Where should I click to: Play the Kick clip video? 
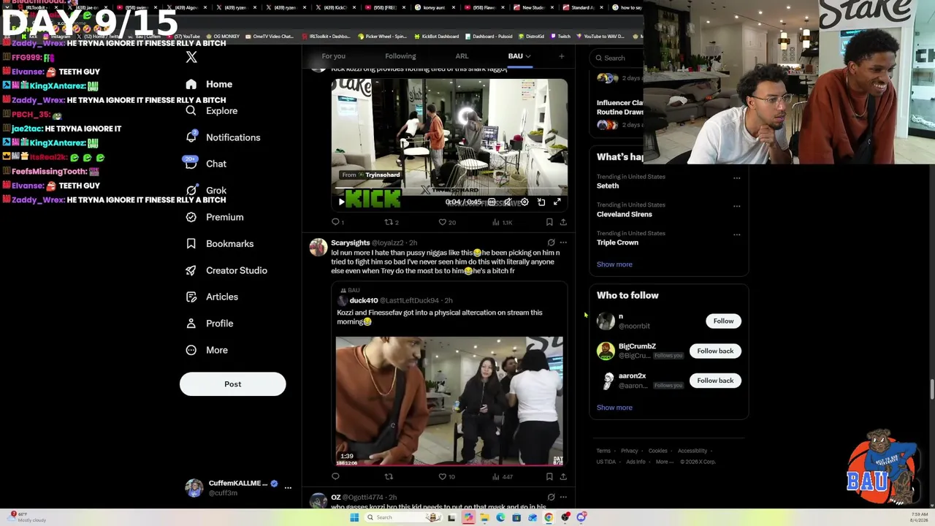point(341,202)
